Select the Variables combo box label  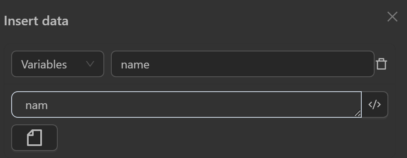coord(44,65)
